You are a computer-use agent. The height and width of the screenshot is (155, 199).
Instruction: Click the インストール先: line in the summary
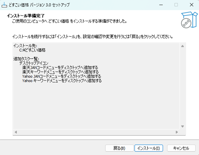coord(25,45)
